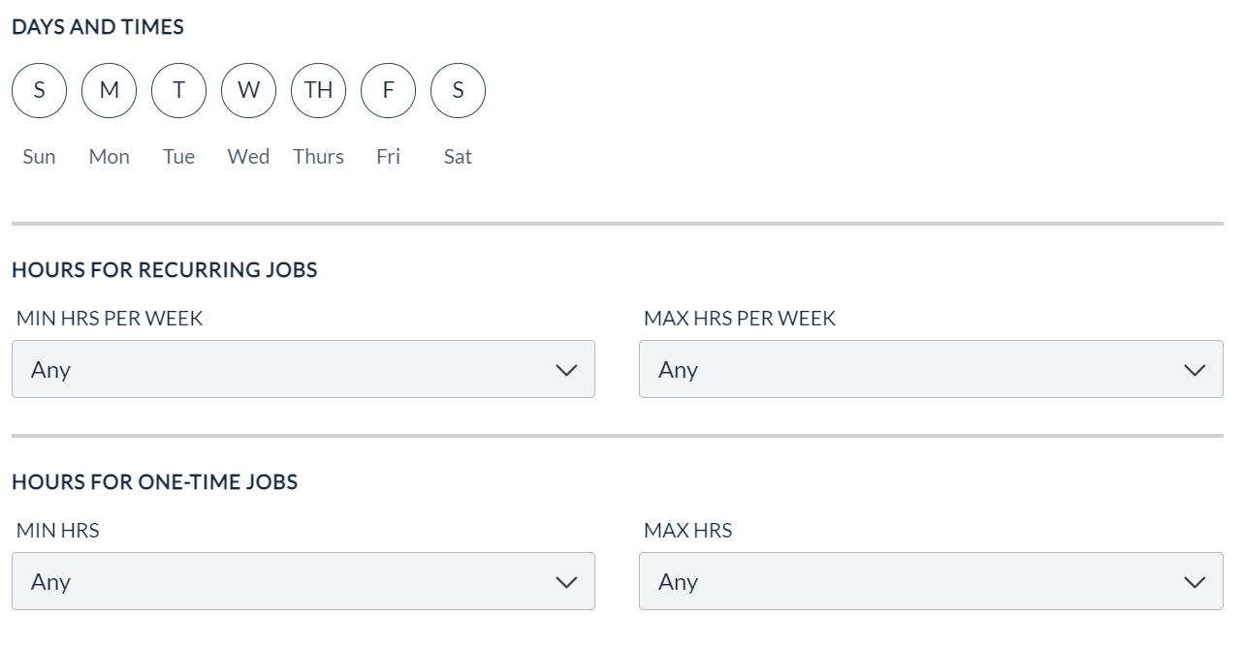Viewport: 1243px width, 645px height.
Task: Enable the Friday 'F' day circle
Action: point(388,90)
